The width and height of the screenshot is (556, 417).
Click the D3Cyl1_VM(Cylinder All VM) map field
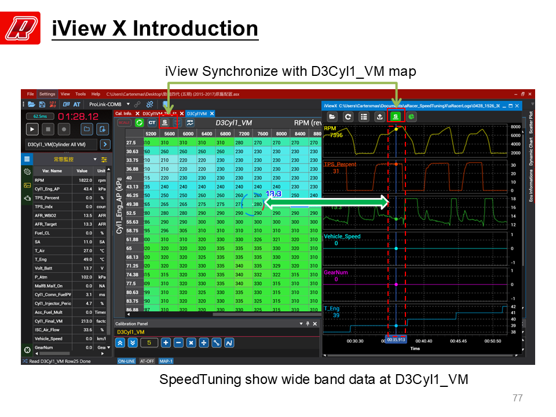tap(61, 144)
